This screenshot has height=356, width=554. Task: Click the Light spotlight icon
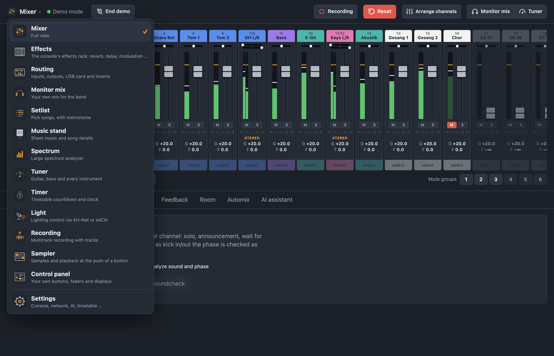pos(20,216)
